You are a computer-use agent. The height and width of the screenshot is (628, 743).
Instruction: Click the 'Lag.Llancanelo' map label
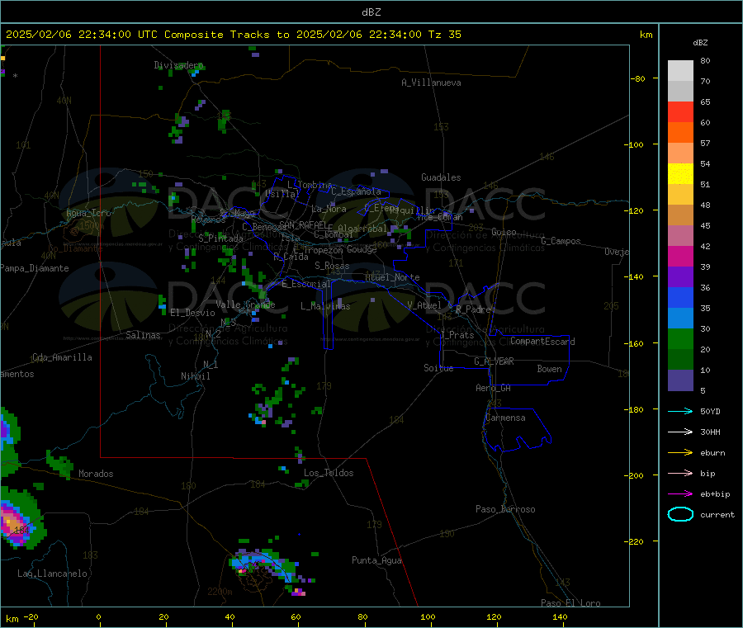tap(52, 574)
